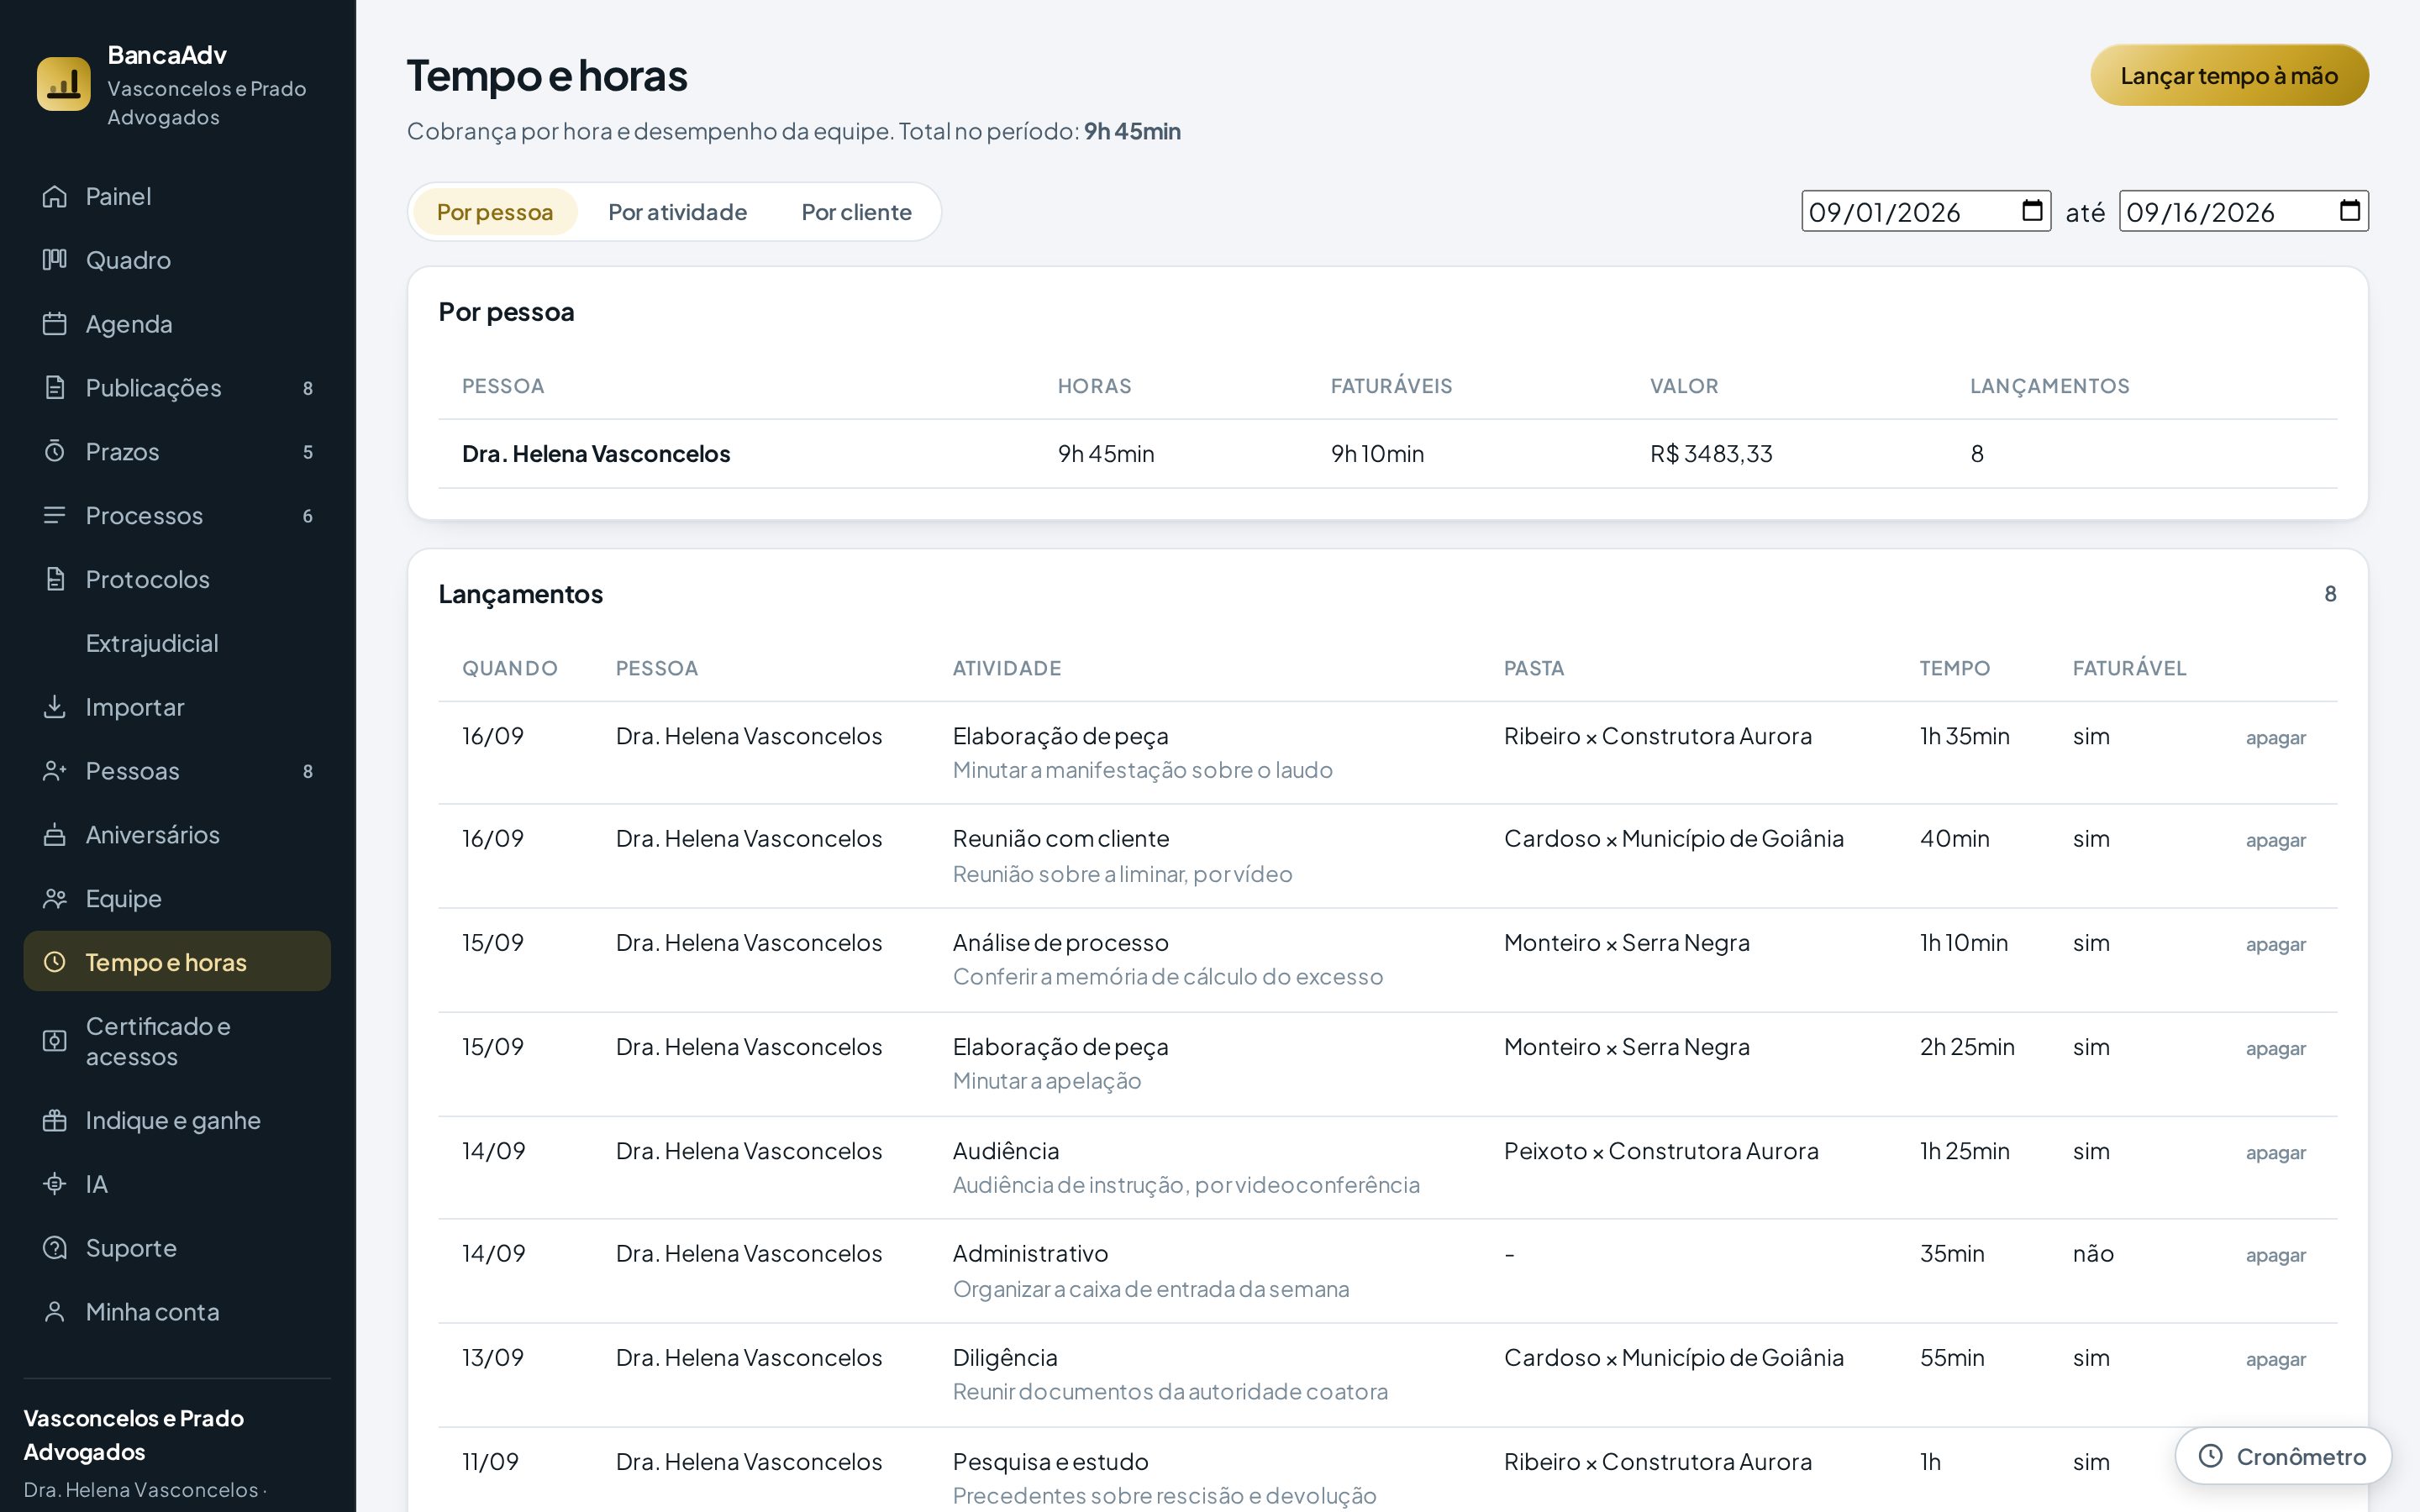
Task: Switch to the Por pessoa tab
Action: point(495,212)
